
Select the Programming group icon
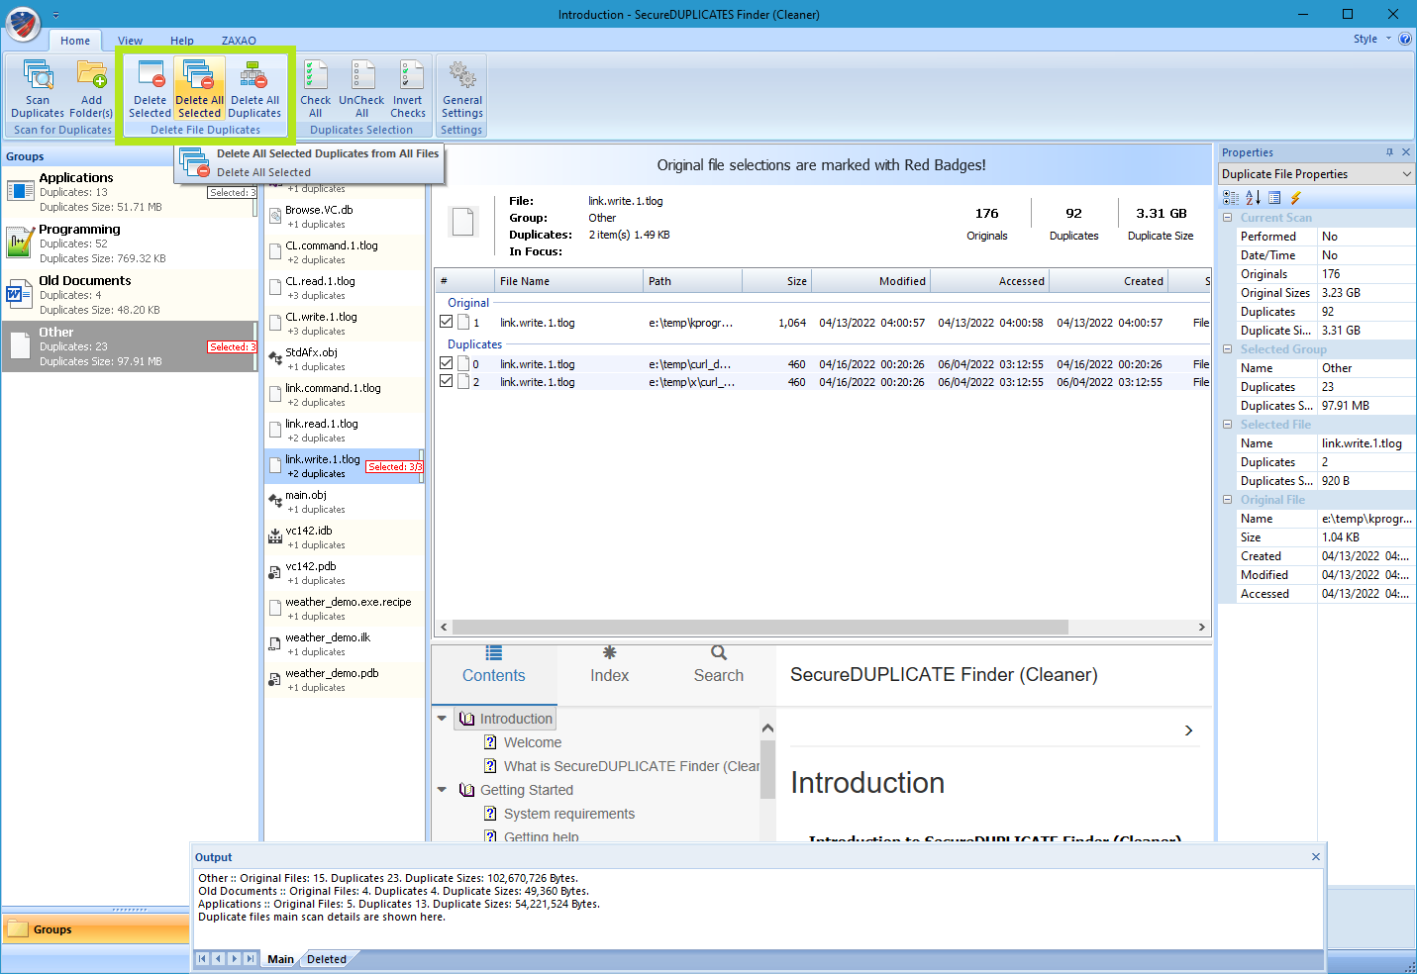21,242
